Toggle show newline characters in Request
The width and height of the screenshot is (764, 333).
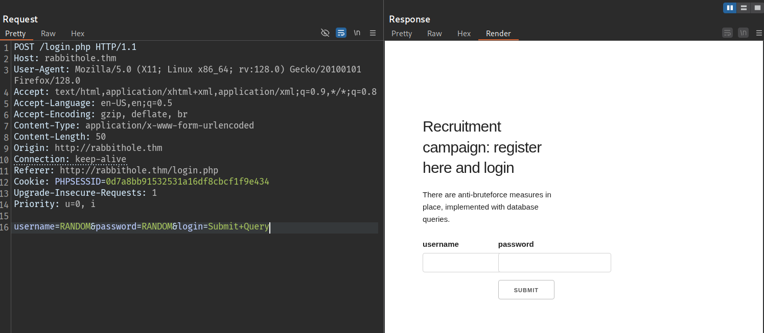coord(357,33)
